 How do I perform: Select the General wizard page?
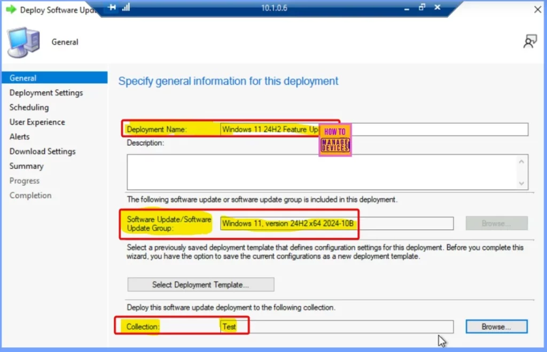point(54,78)
